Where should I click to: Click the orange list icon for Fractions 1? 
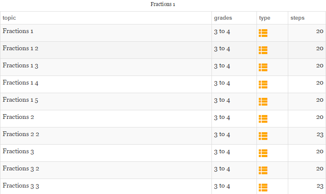click(263, 33)
